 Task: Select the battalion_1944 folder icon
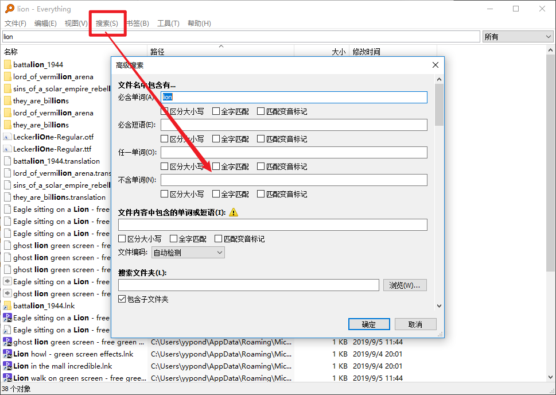[7, 65]
